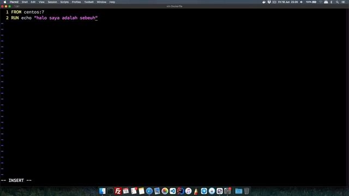This screenshot has height=196, width=349.
Task: Open volume control in menu bar
Action: (302, 2)
